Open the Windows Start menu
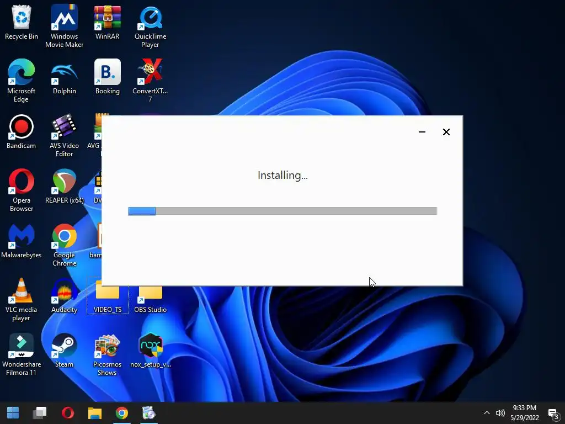Image resolution: width=565 pixels, height=424 pixels. click(x=13, y=413)
